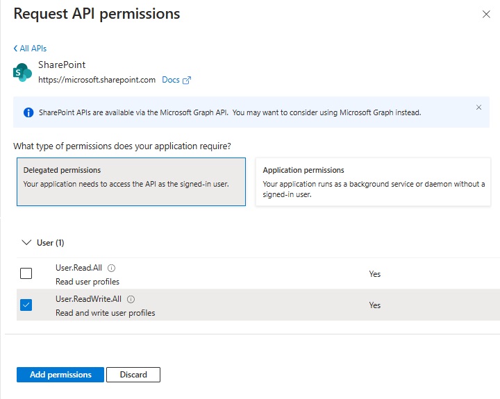Click the external link icon beside Docs
The height and width of the screenshot is (399, 500).
187,80
